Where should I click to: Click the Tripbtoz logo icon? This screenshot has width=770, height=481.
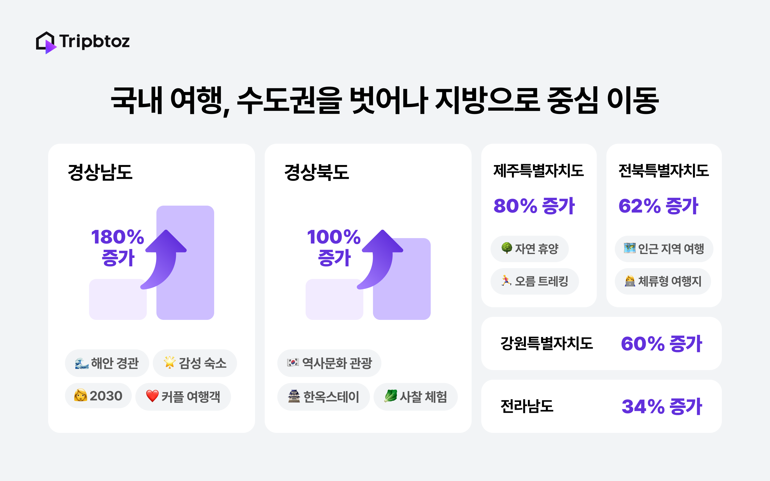46,43
